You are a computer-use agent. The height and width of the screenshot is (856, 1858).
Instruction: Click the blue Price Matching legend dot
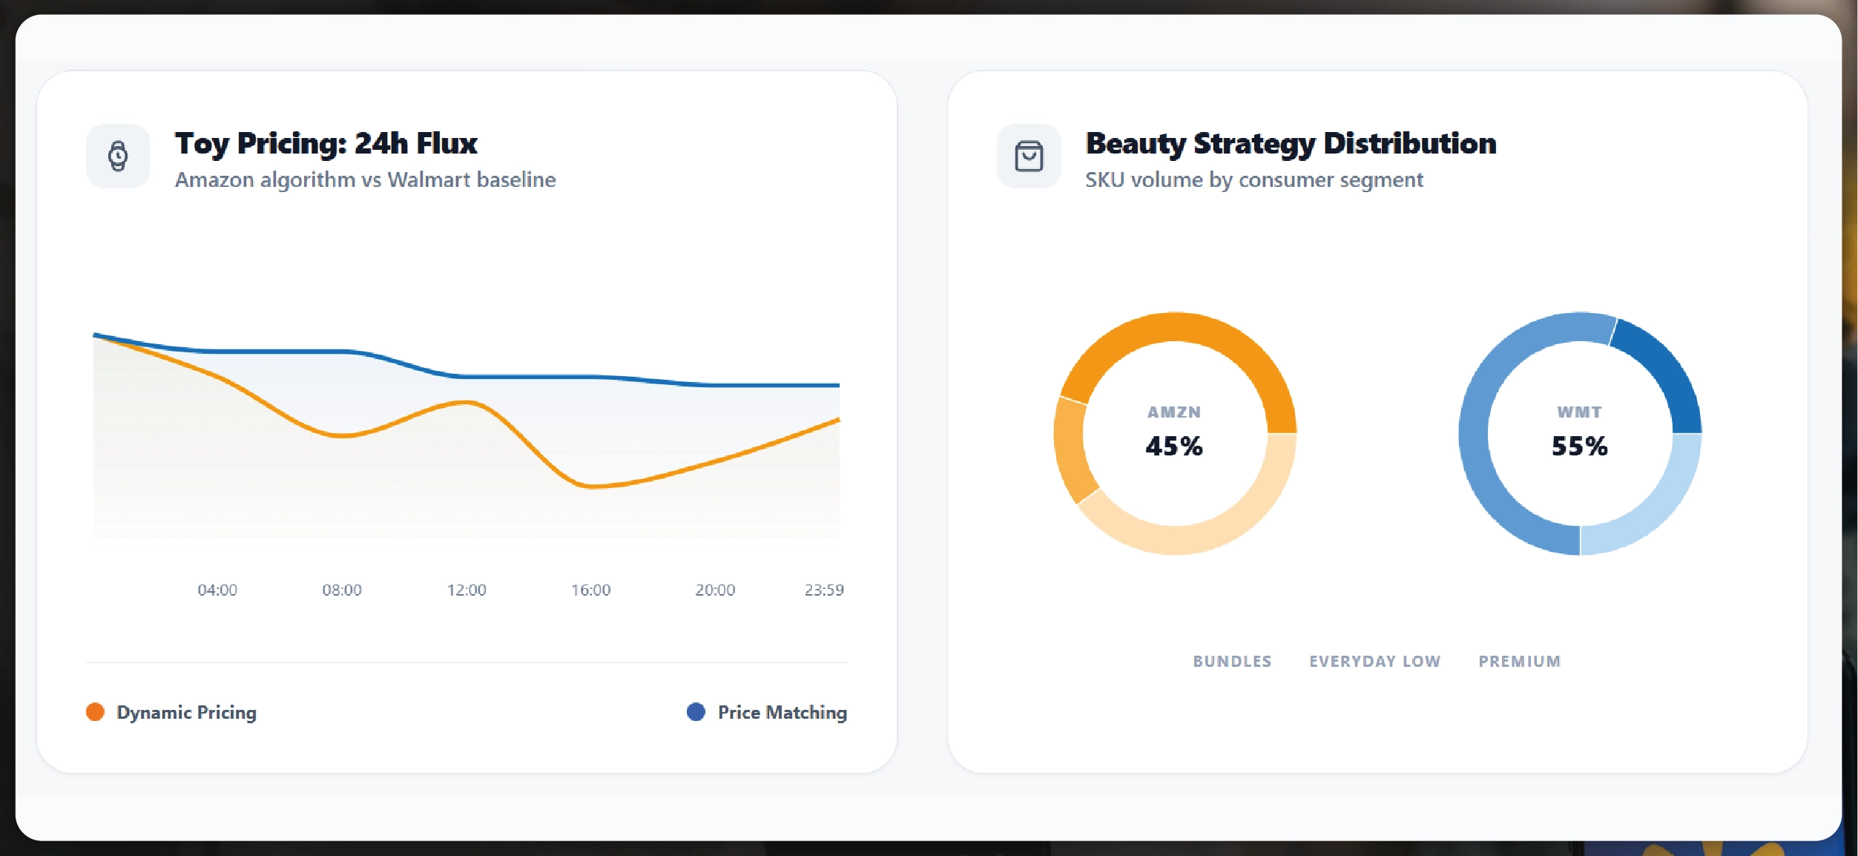point(696,712)
